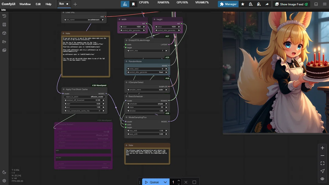
Task: Decrease base_shift with left arrow
Action: pos(128,134)
